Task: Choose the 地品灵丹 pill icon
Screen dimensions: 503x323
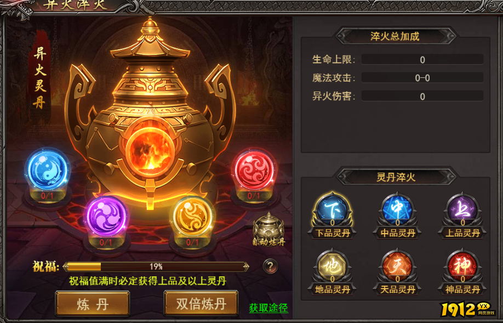Action: [333, 267]
